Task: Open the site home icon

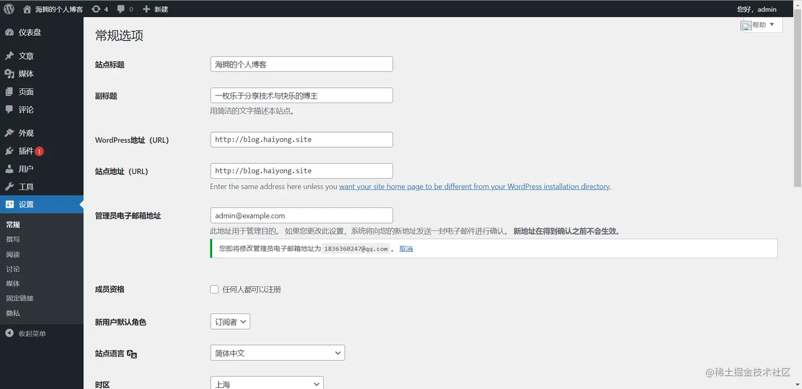Action: [x=27, y=9]
